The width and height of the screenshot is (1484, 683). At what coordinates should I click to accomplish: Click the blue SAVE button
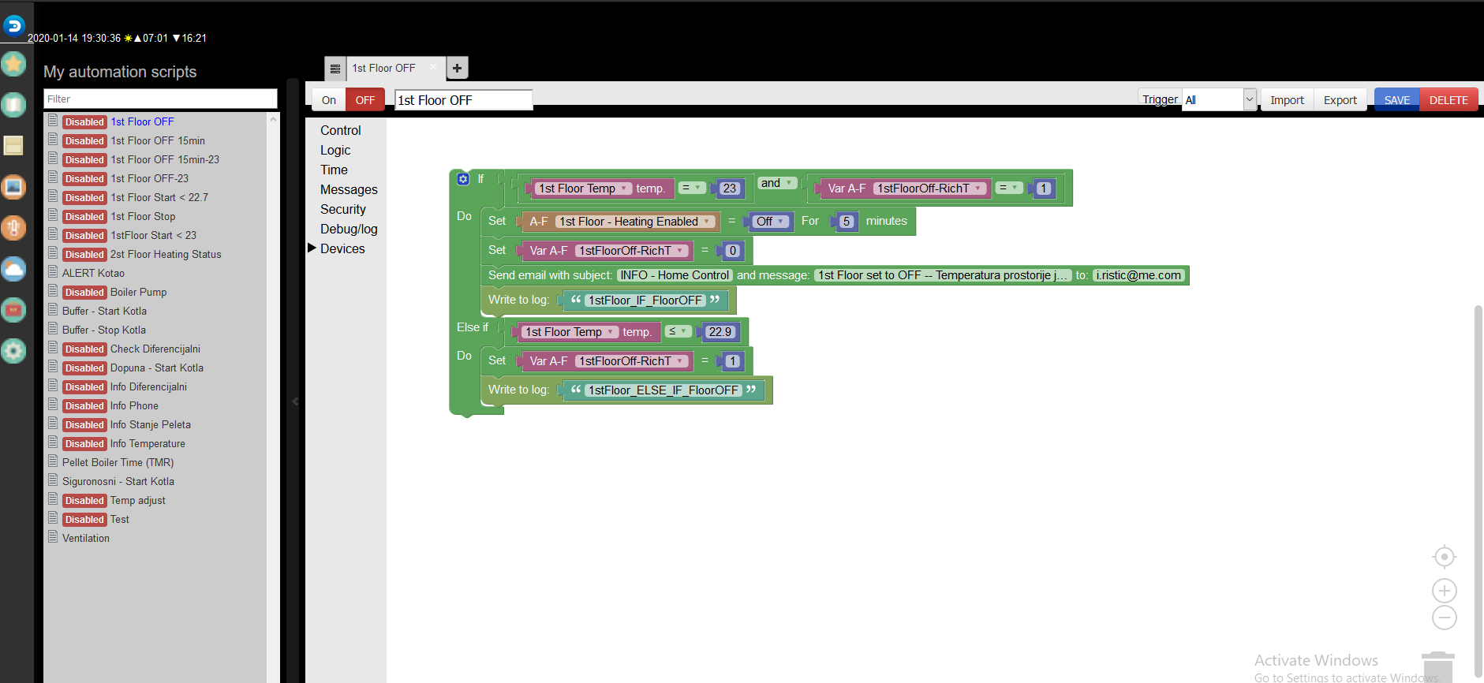coord(1396,100)
